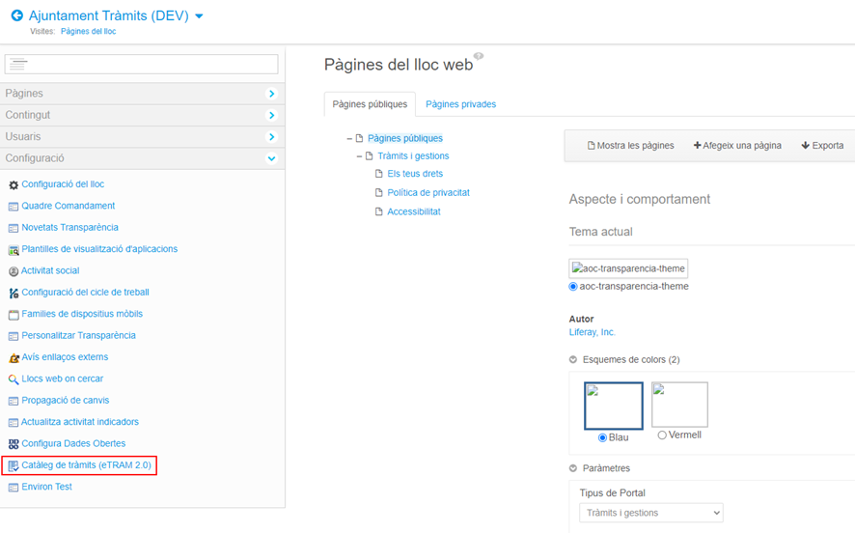Pick the Vermell color scheme thumbnail
This screenshot has height=533, width=855.
(679, 405)
